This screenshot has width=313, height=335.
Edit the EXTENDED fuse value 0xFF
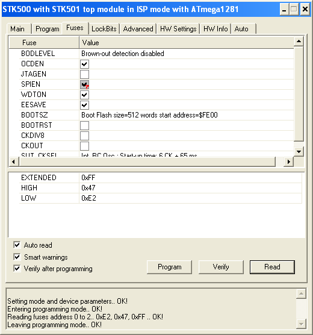(x=190, y=178)
